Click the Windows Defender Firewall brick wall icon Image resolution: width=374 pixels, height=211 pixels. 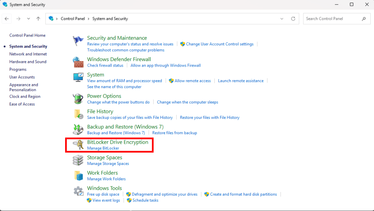point(78,62)
